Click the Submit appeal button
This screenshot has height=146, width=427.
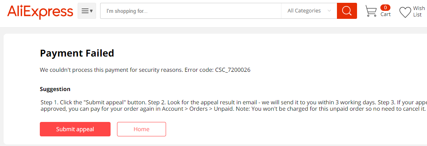(75, 129)
